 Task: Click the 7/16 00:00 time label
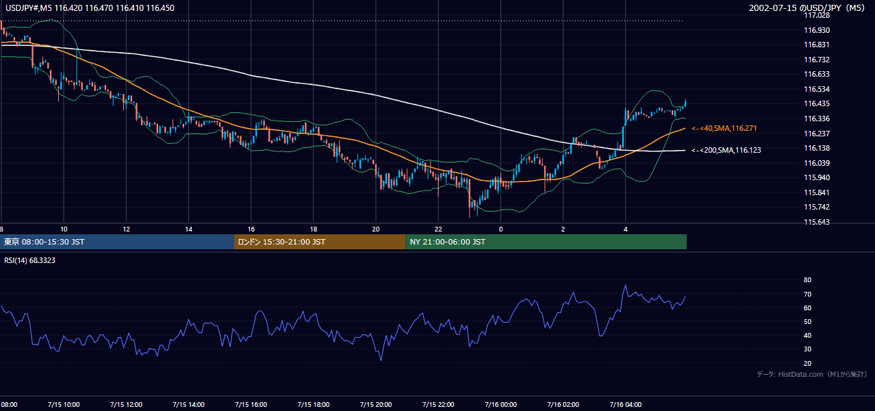pos(500,404)
